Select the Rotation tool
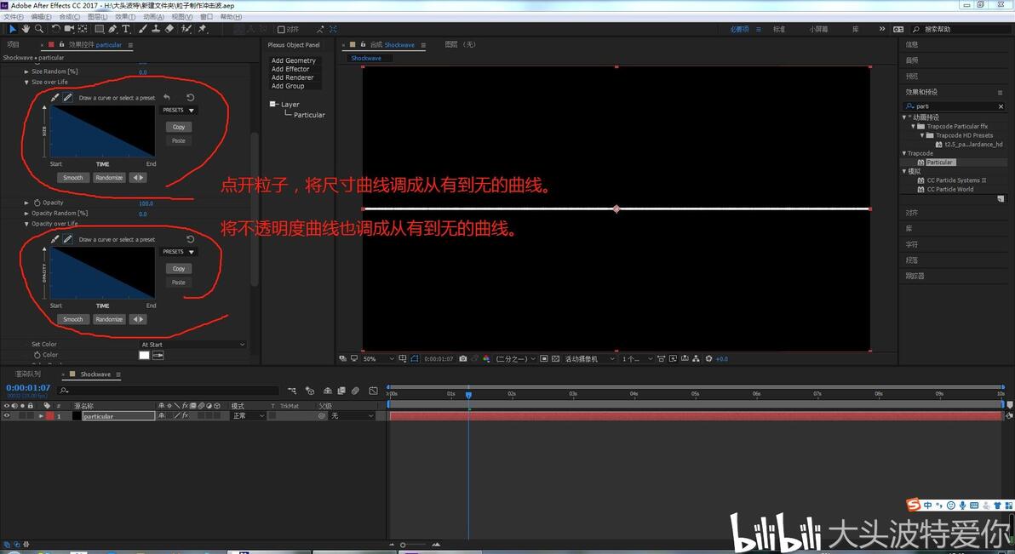The height and width of the screenshot is (554, 1015). (55, 28)
